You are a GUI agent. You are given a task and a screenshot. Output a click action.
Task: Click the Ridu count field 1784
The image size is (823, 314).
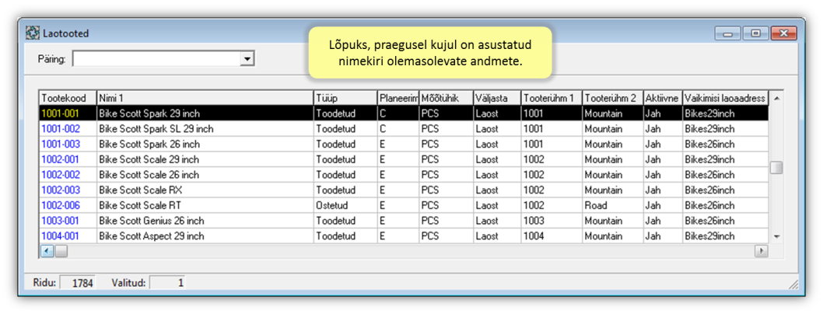click(x=78, y=283)
